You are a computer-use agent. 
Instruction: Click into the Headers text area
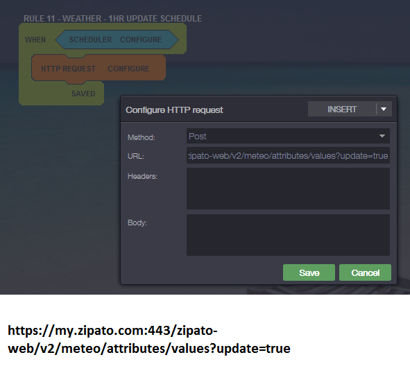(288, 189)
